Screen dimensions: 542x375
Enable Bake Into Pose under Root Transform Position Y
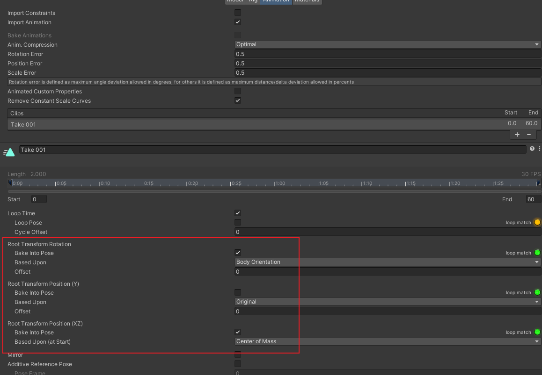pyautogui.click(x=237, y=292)
